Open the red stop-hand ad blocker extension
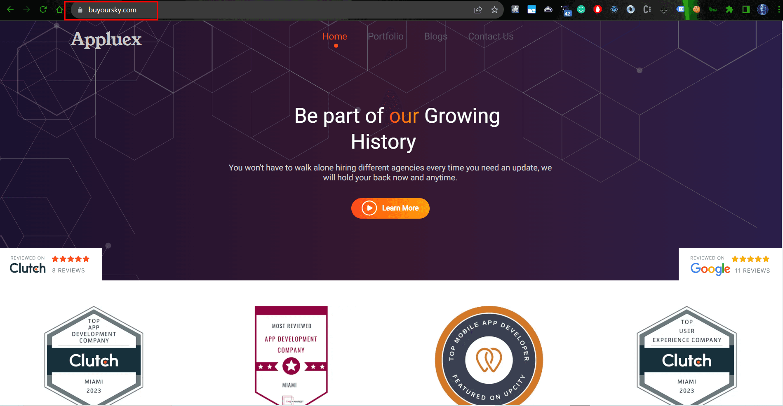The height and width of the screenshot is (406, 783). 598,9
